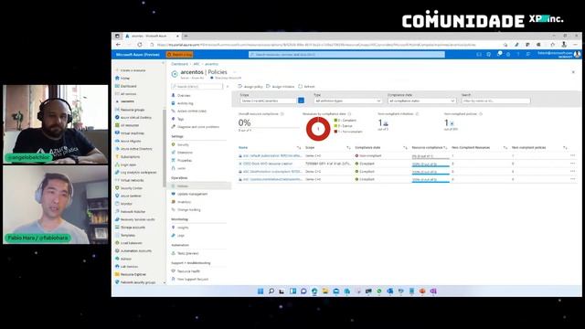Click the Dashboard breadcrumb link
This screenshot has width=585, height=329.
pyautogui.click(x=179, y=64)
